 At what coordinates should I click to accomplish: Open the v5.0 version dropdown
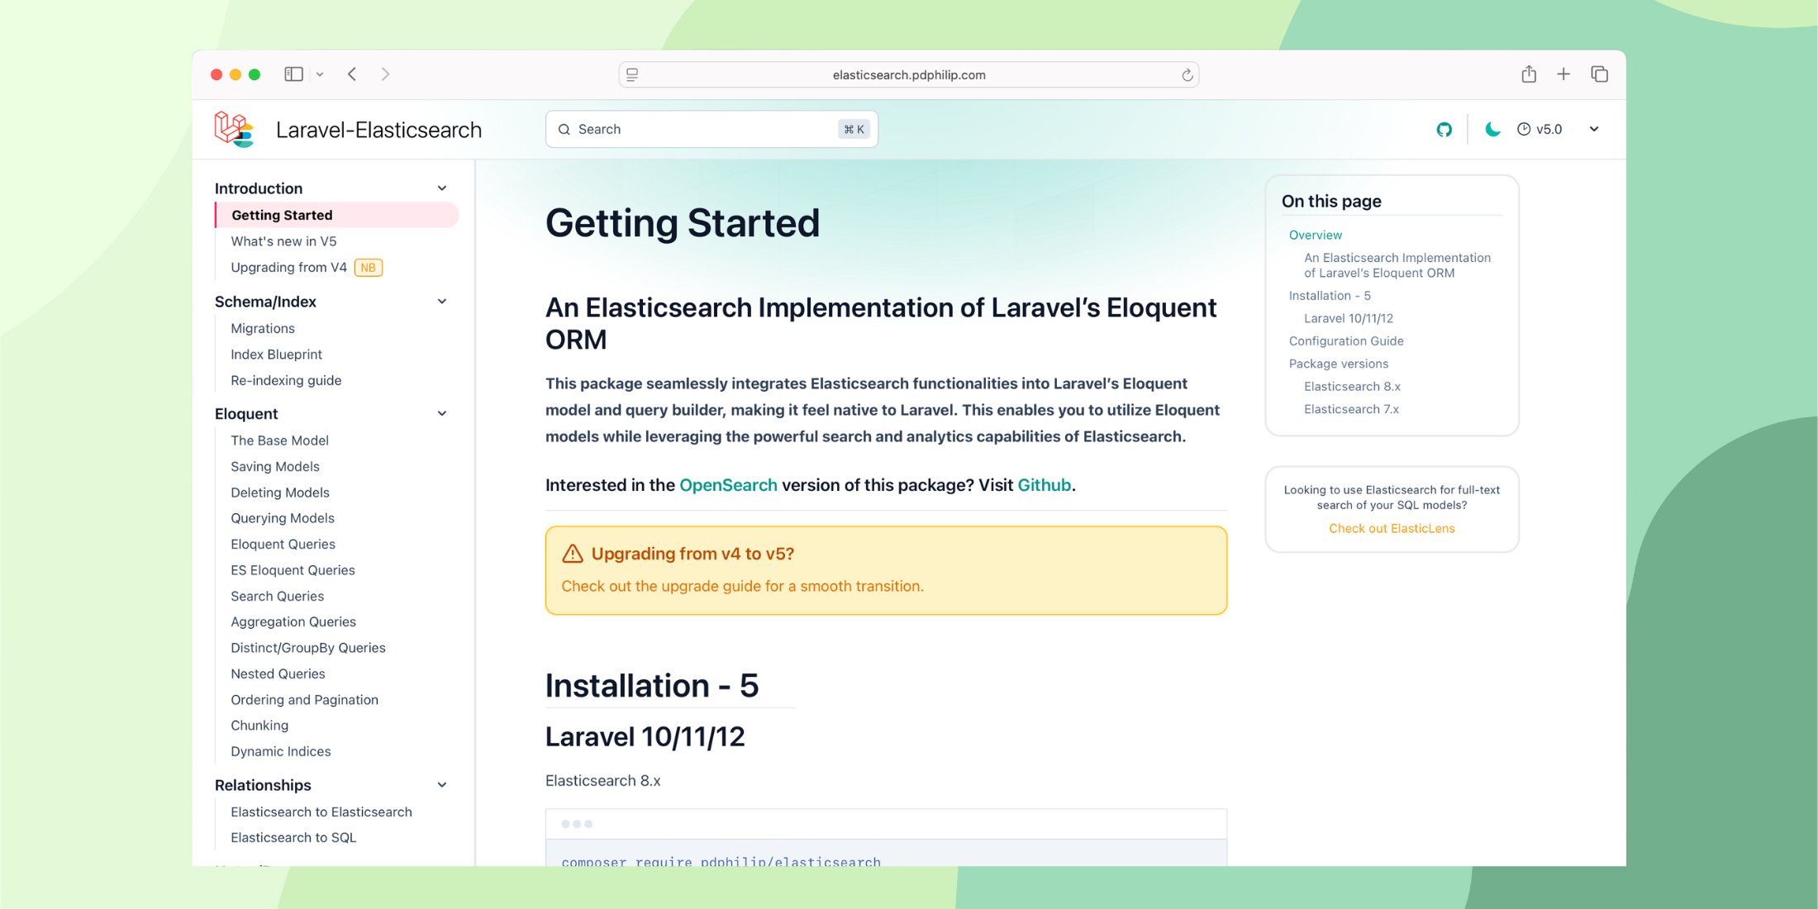[x=1557, y=129]
